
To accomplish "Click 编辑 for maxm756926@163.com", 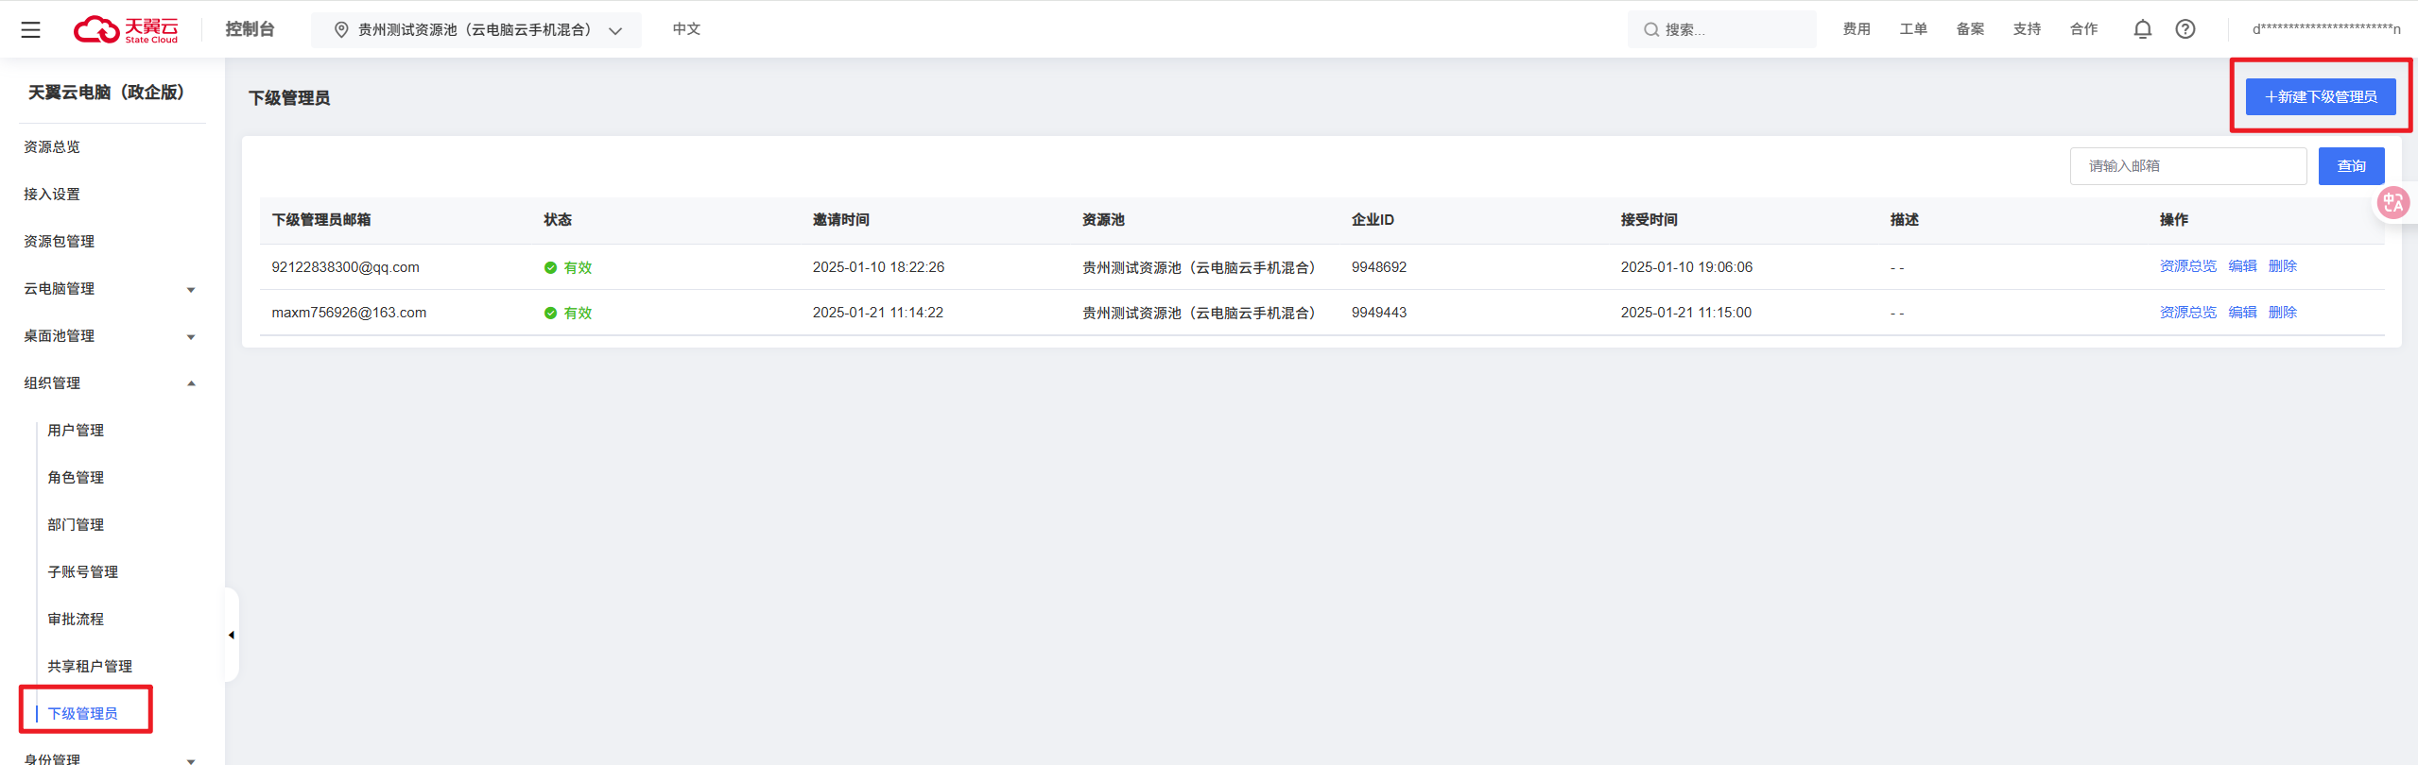I will pos(2242,313).
